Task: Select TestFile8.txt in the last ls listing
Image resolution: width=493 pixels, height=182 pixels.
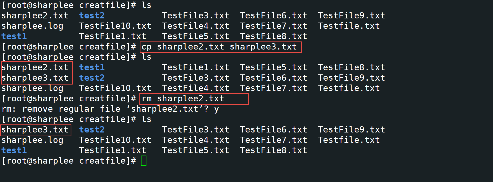Action: (273, 151)
